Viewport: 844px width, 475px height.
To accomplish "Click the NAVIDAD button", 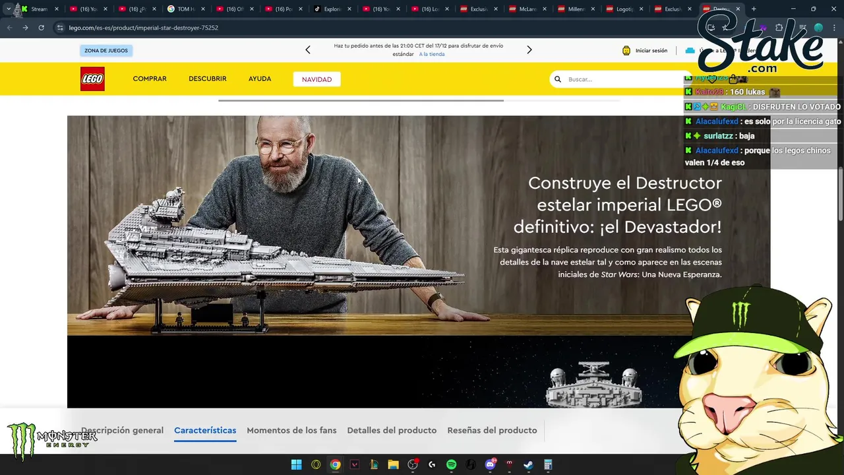I will point(316,79).
